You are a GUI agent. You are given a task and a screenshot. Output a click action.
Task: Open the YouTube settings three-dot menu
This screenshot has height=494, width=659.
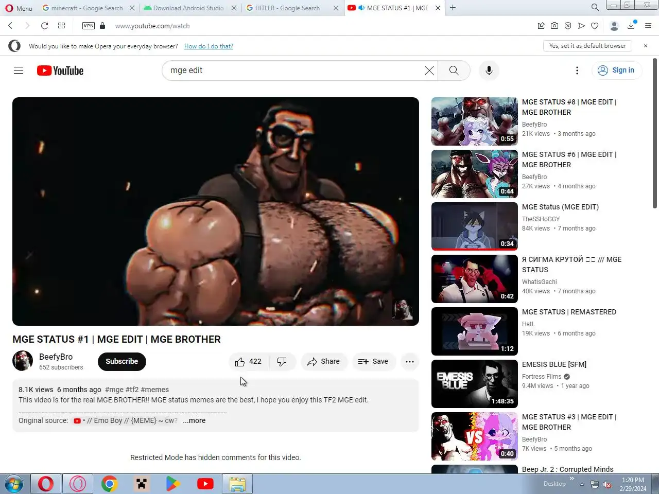click(x=577, y=70)
